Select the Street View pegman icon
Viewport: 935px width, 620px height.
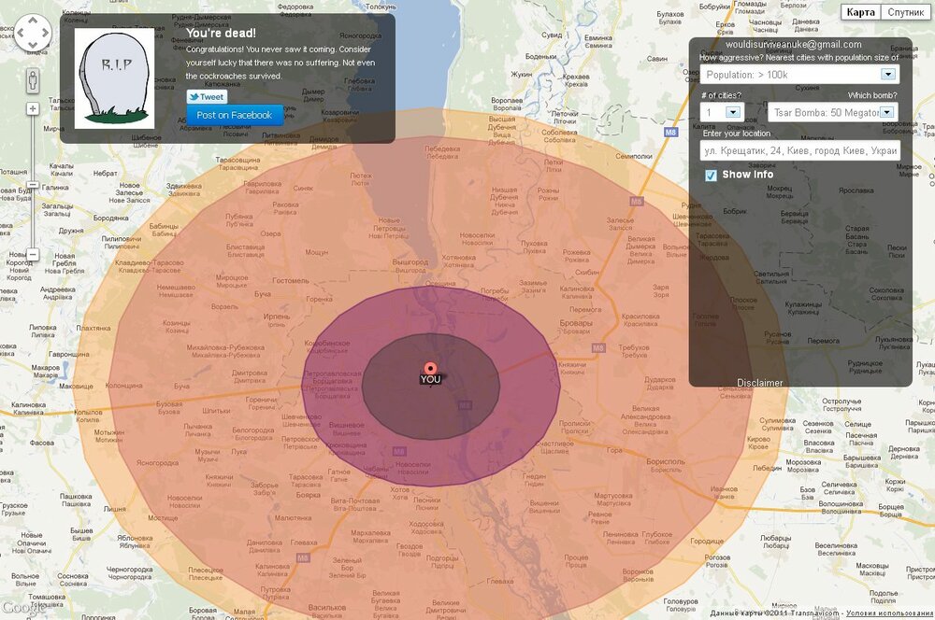click(x=33, y=79)
